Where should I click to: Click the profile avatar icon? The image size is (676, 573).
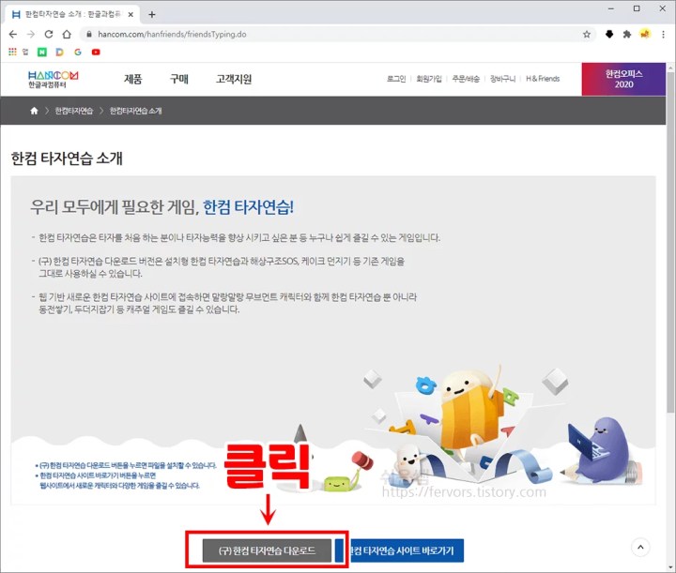pyautogui.click(x=645, y=34)
